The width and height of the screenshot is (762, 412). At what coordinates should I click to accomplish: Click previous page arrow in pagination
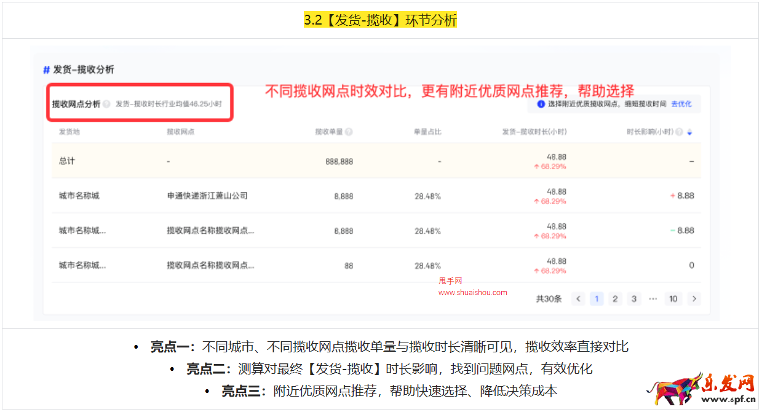tap(578, 298)
